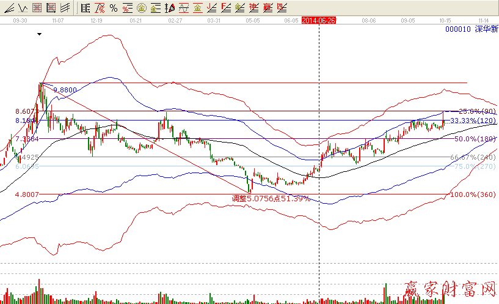Select the first plain grid tool
The image size is (499, 304).
(37, 8)
